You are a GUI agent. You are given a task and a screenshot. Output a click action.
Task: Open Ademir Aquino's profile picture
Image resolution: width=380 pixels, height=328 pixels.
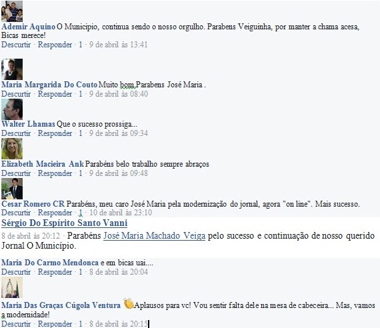point(12,11)
